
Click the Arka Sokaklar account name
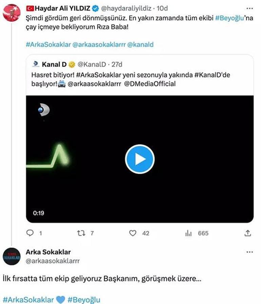tap(48, 252)
